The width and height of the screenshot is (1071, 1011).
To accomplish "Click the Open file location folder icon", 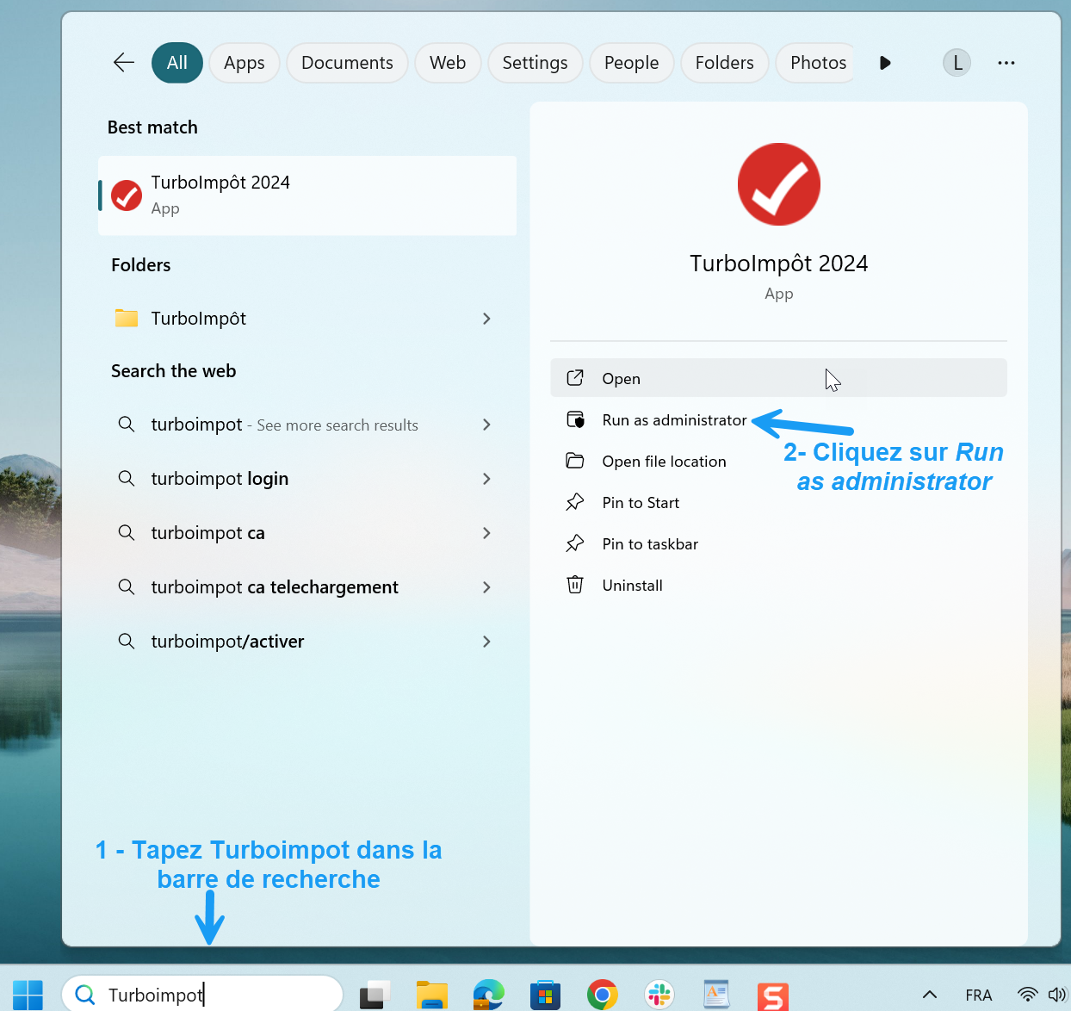I will (575, 461).
